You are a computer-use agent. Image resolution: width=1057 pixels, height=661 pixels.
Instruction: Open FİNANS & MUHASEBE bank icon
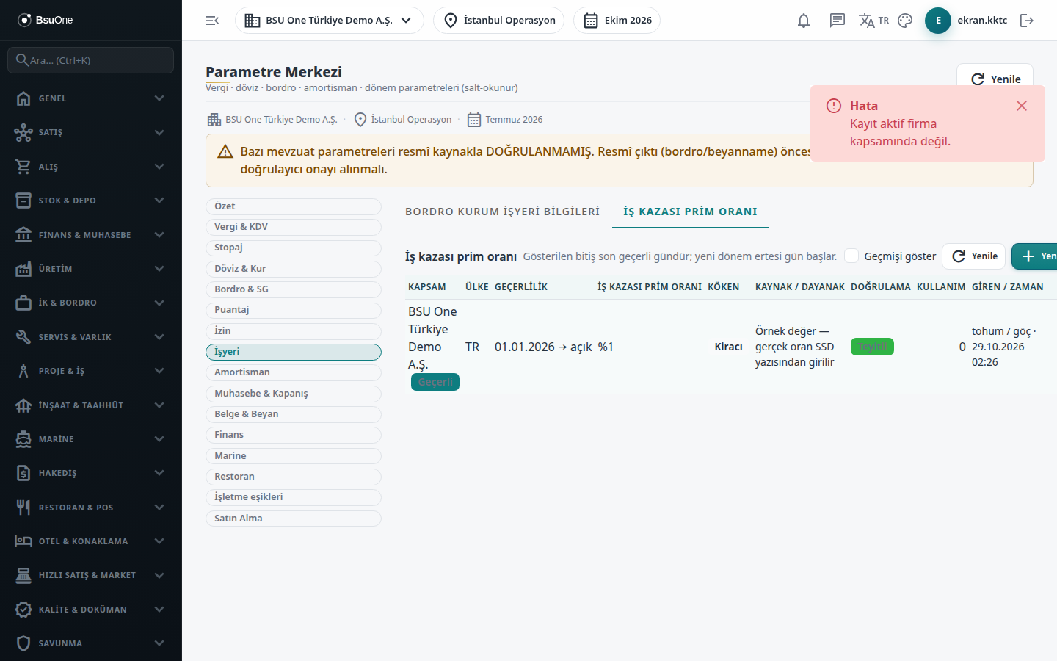23,235
